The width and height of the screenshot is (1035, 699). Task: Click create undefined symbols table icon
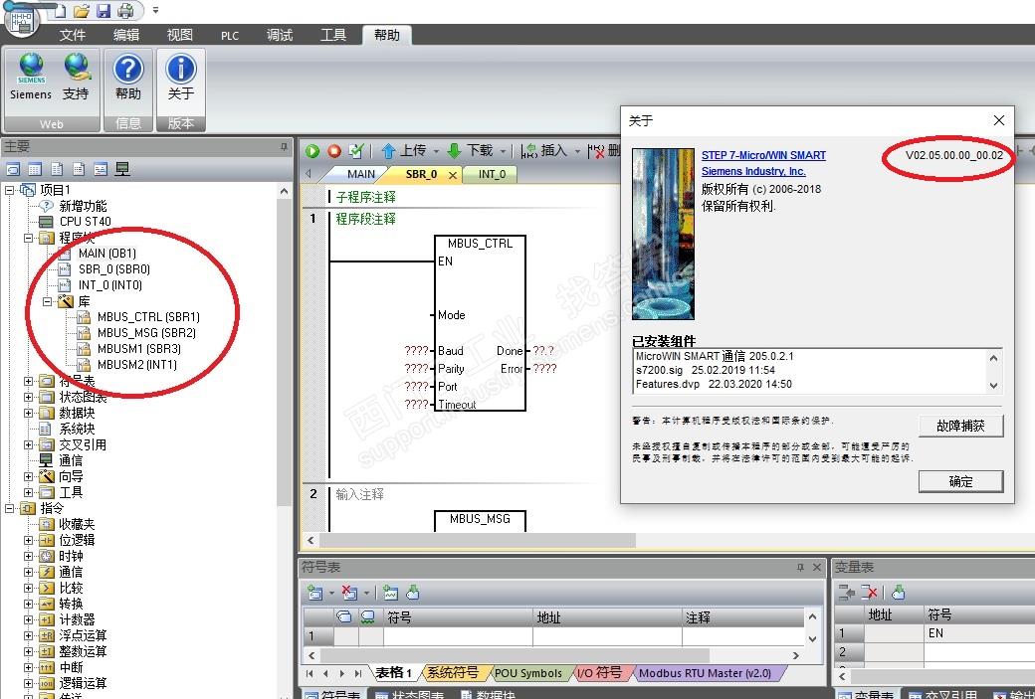click(391, 593)
